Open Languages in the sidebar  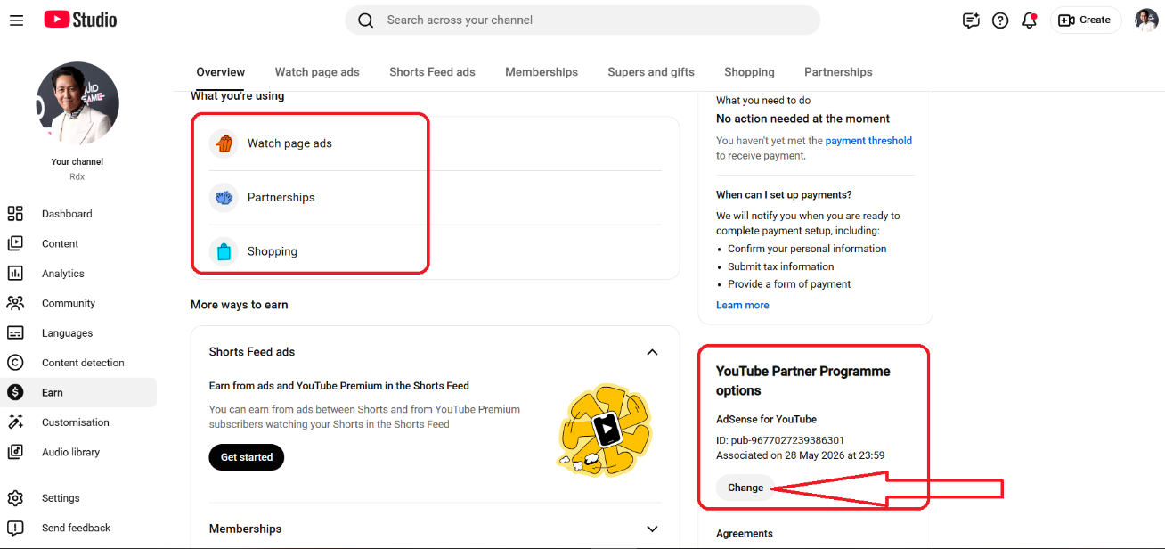pos(78,333)
